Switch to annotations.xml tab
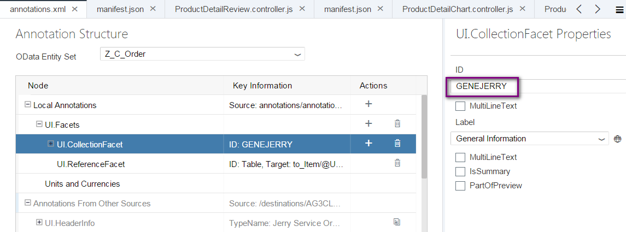 point(39,9)
